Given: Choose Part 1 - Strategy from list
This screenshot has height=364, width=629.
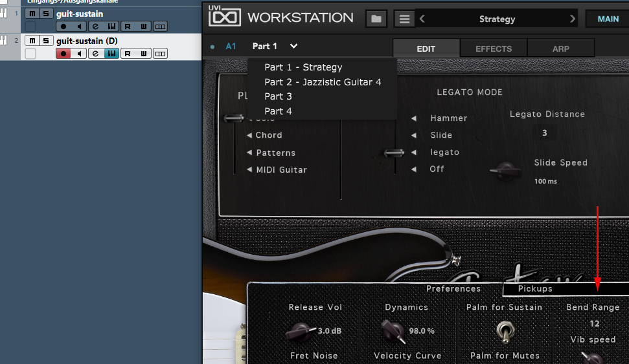Looking at the screenshot, I should (x=303, y=67).
